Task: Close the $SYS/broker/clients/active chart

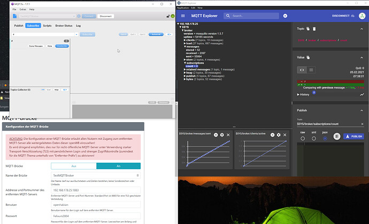Action: [x=285, y=135]
